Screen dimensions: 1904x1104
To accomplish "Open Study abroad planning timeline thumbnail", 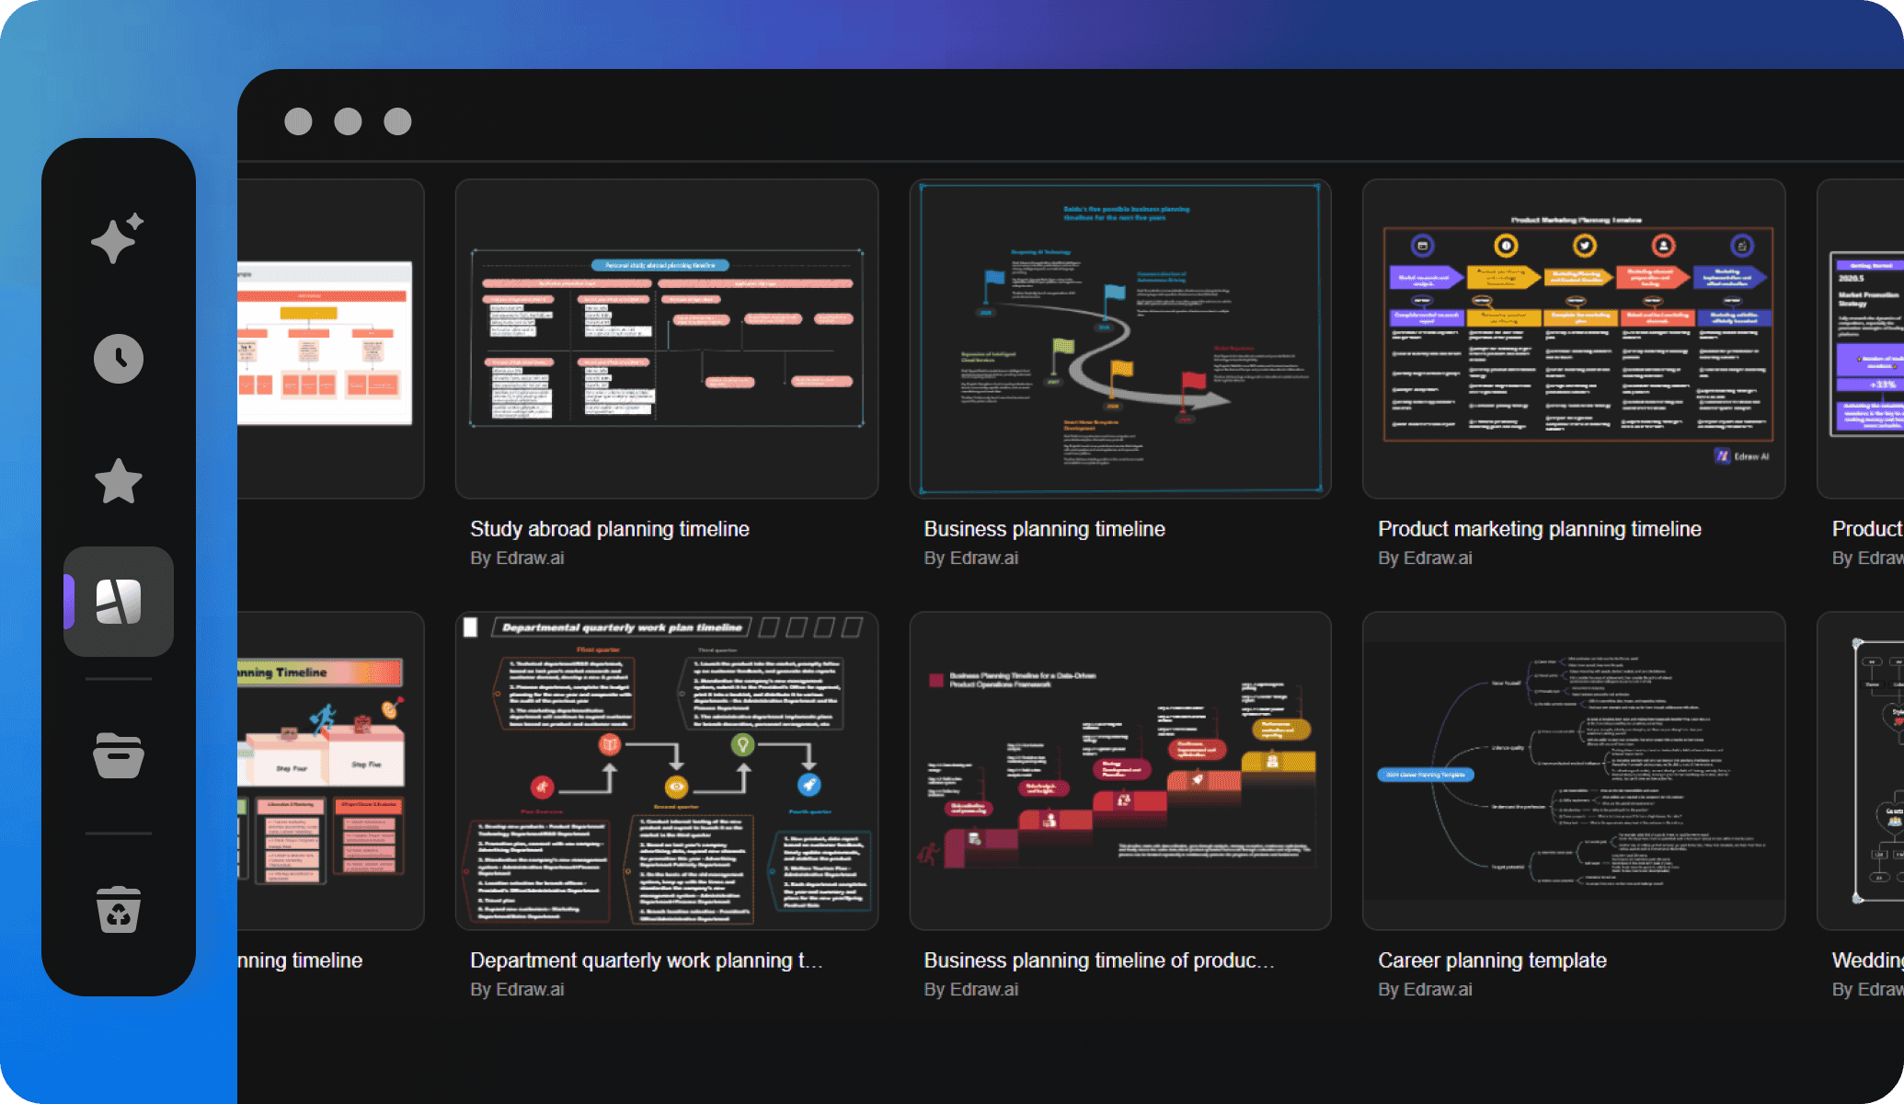I will [x=667, y=339].
